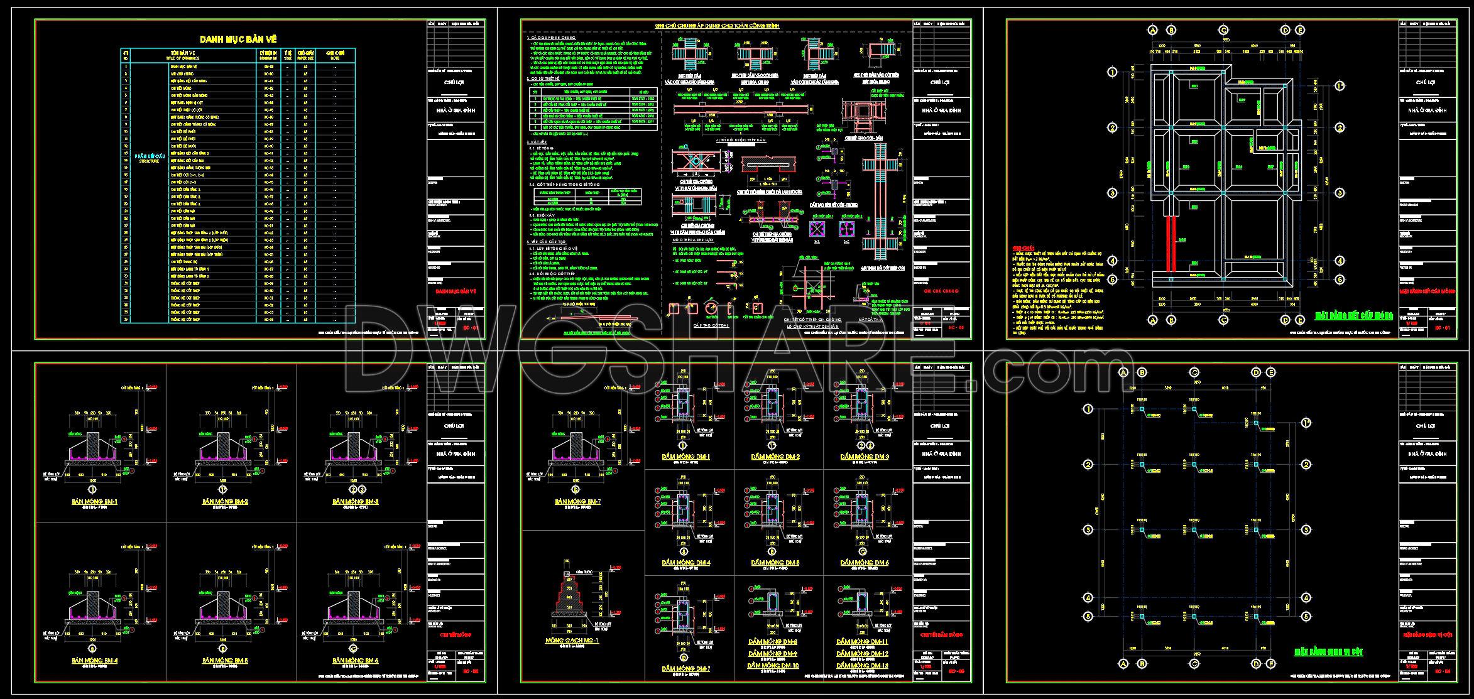Select the BẢN MÓNG BM-6 title label
Viewport: 1474px width, 699px height.
(x=356, y=661)
